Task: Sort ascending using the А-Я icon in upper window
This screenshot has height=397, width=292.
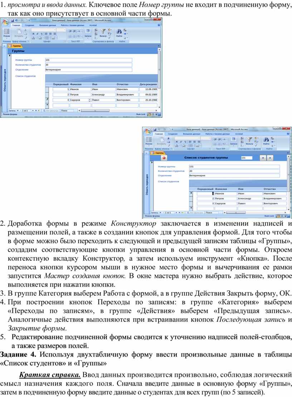Action: pos(96,30)
